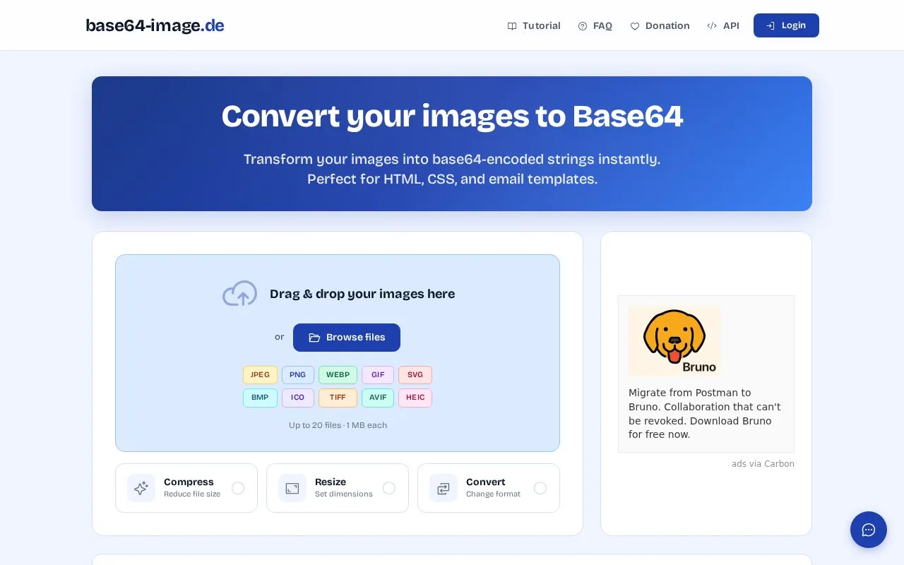Click the Up to 20 files · 1 MB each text

338,425
